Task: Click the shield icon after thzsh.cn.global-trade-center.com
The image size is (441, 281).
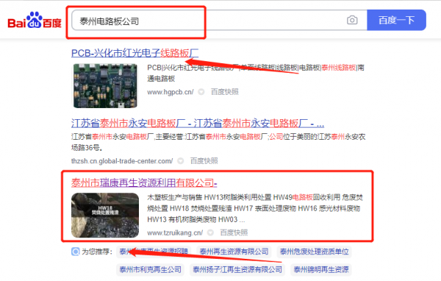Action: (x=180, y=161)
